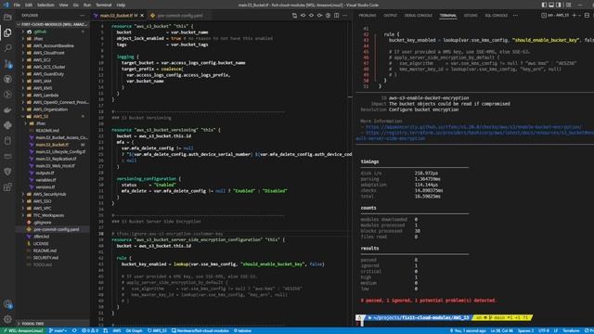Open variables.tf file in explorer
Screen dimensions: 594x334
pos(45,180)
